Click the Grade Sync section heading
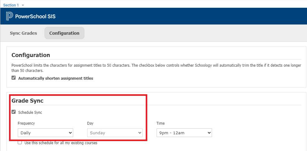 click(27, 101)
